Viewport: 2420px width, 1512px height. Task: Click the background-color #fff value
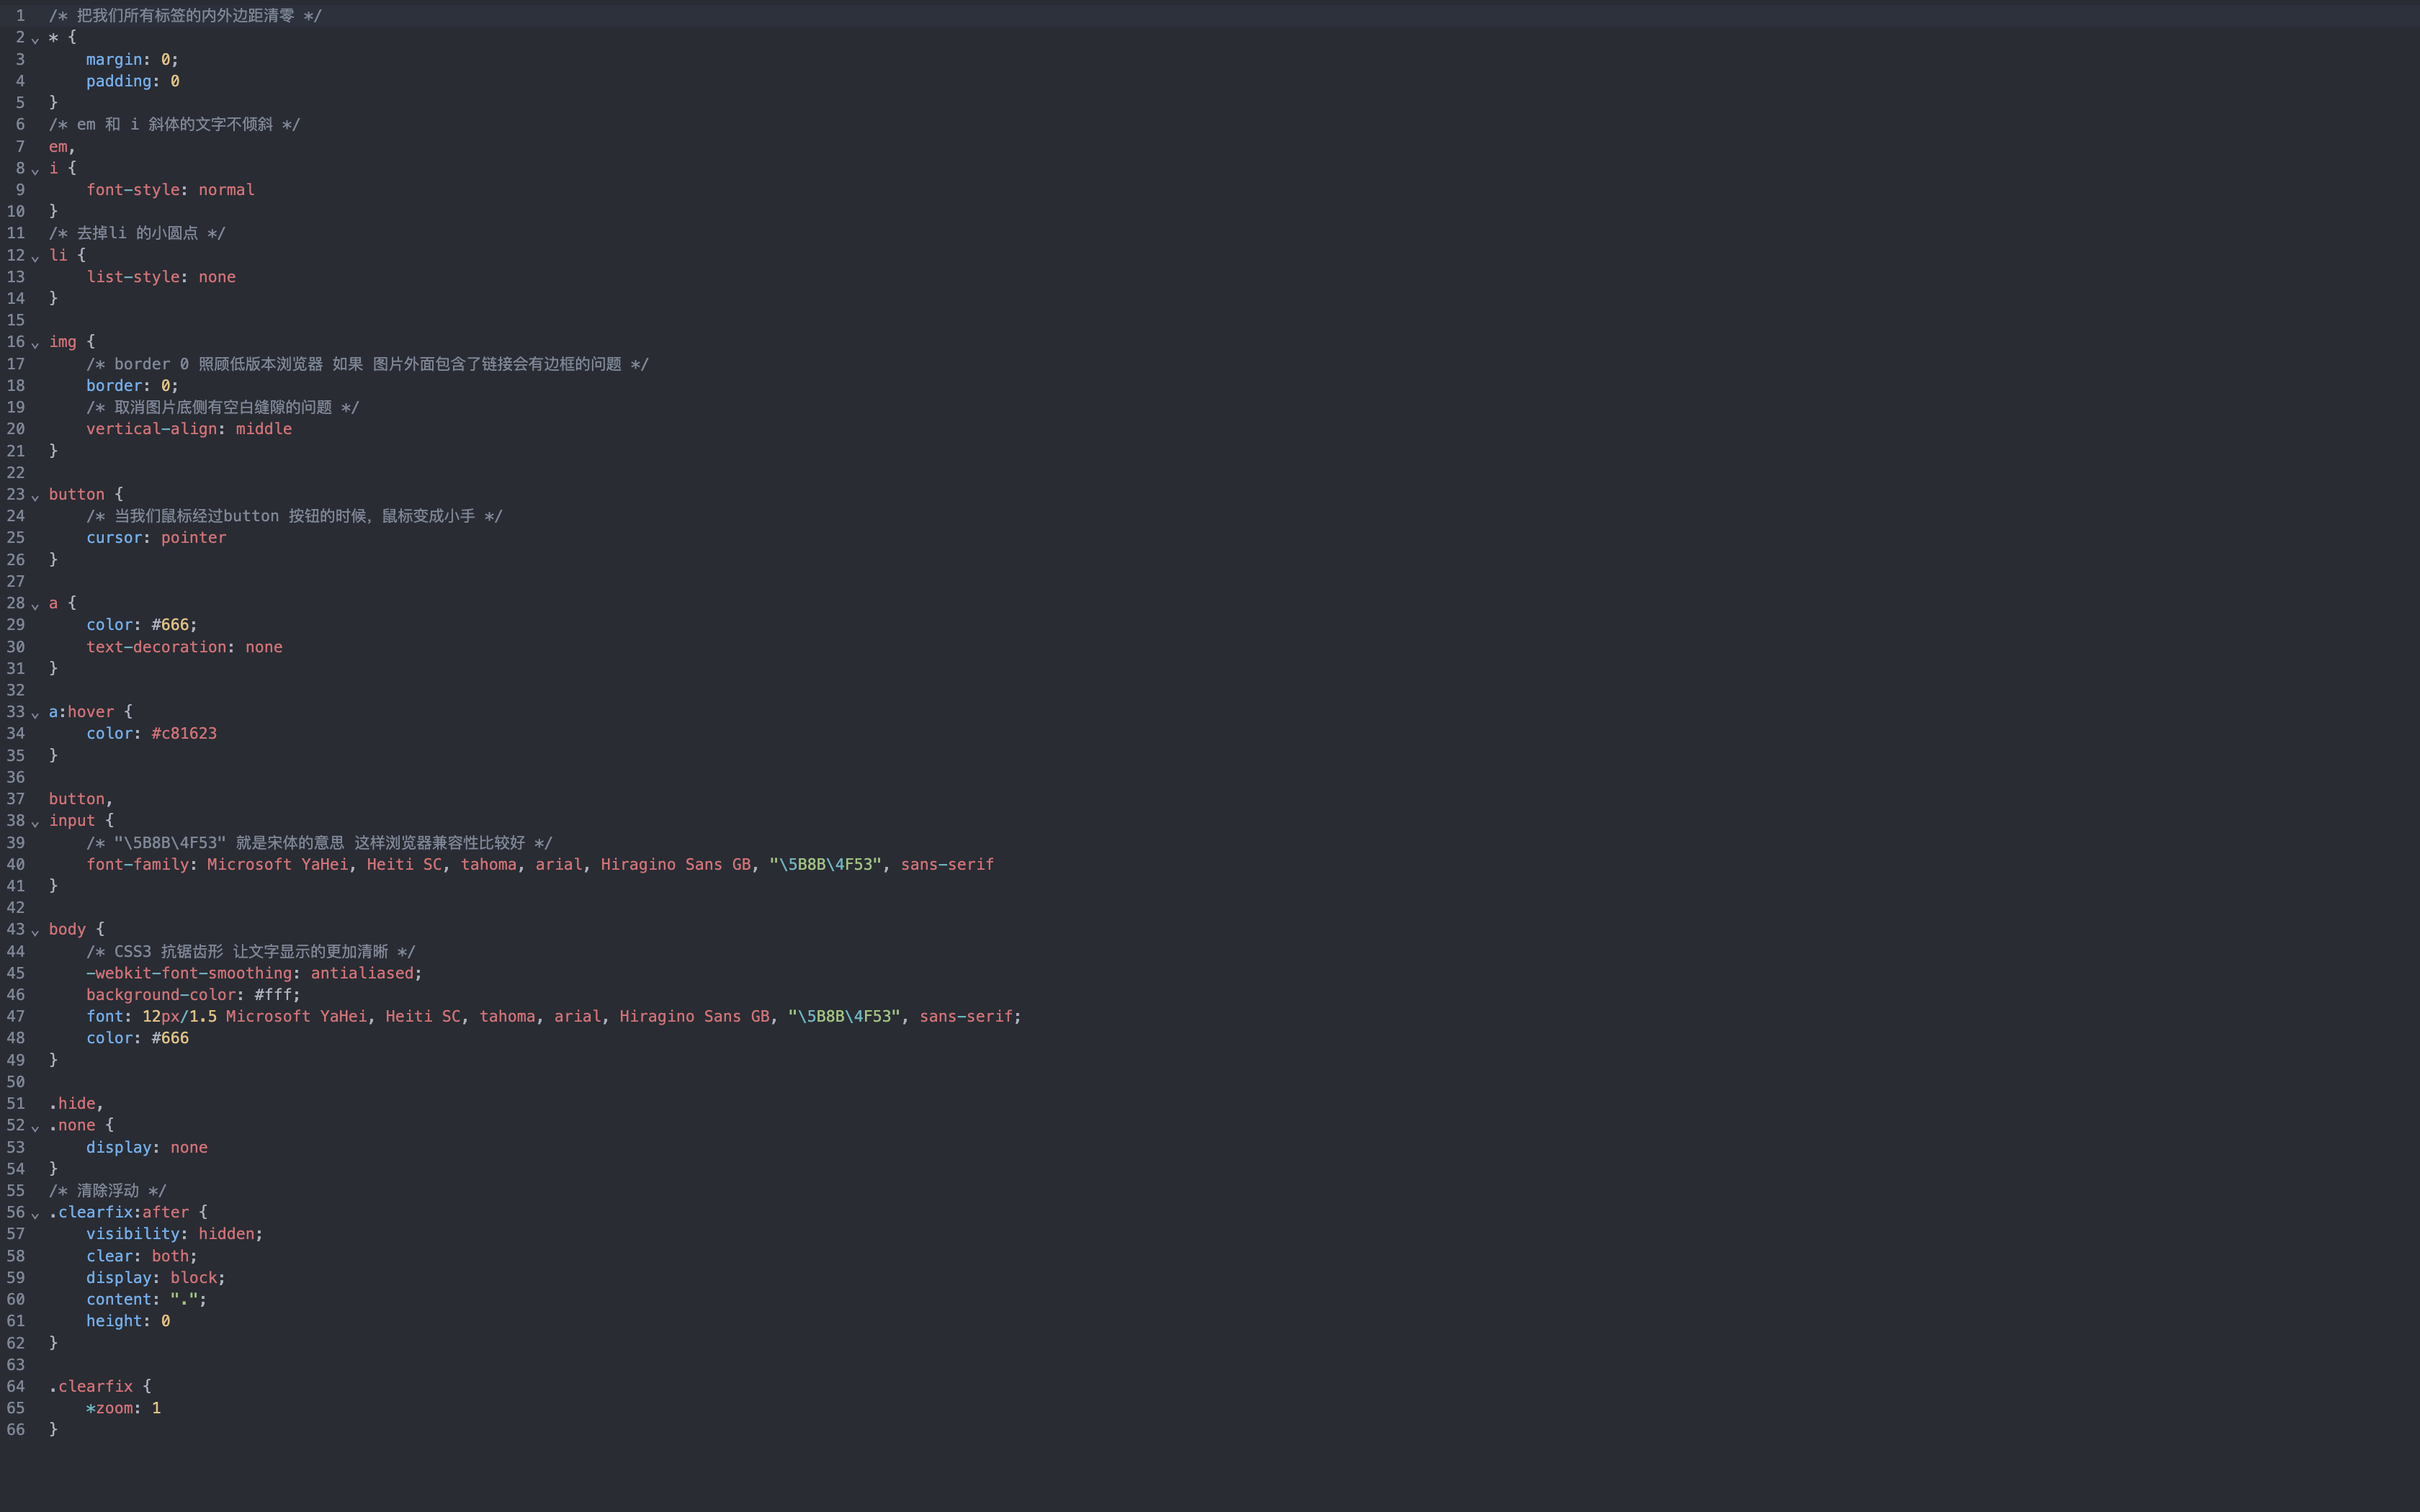pyautogui.click(x=273, y=995)
